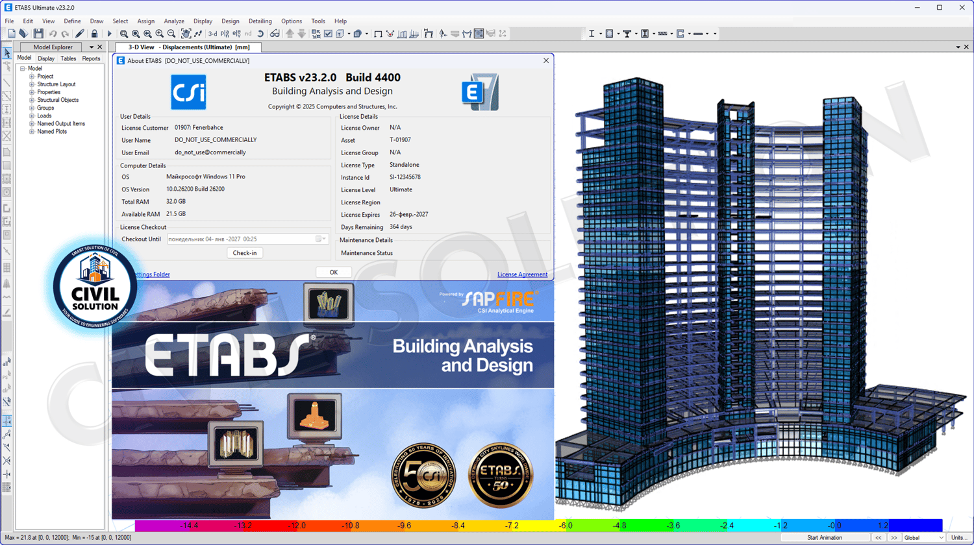
Task: Click the Save floppy disk icon
Action: click(38, 34)
